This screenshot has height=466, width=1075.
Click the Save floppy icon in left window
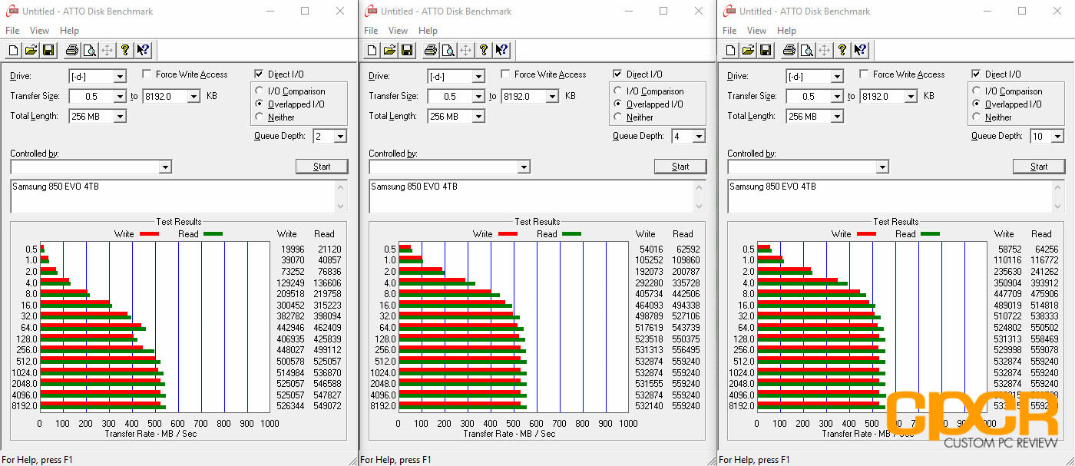click(48, 51)
